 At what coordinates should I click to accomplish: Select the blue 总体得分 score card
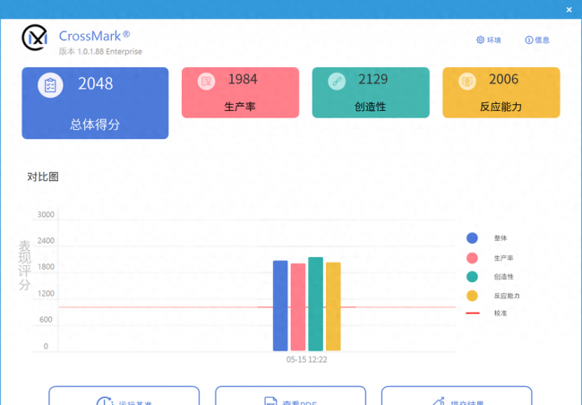point(95,103)
